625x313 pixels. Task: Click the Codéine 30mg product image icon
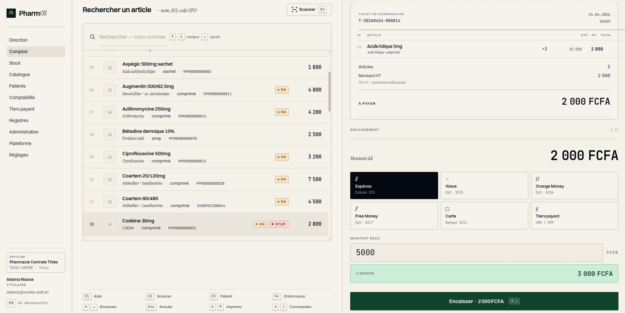[110, 224]
